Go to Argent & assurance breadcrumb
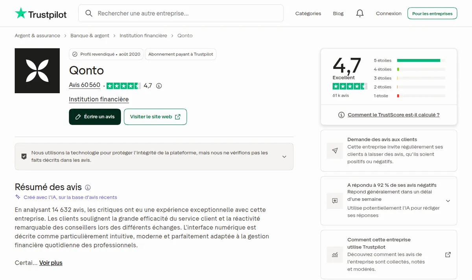Image resolution: width=472 pixels, height=280 pixels. [x=37, y=35]
